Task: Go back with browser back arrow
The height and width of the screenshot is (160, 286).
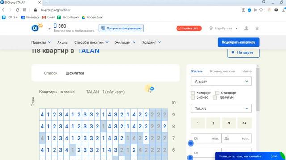Action: click(3, 10)
